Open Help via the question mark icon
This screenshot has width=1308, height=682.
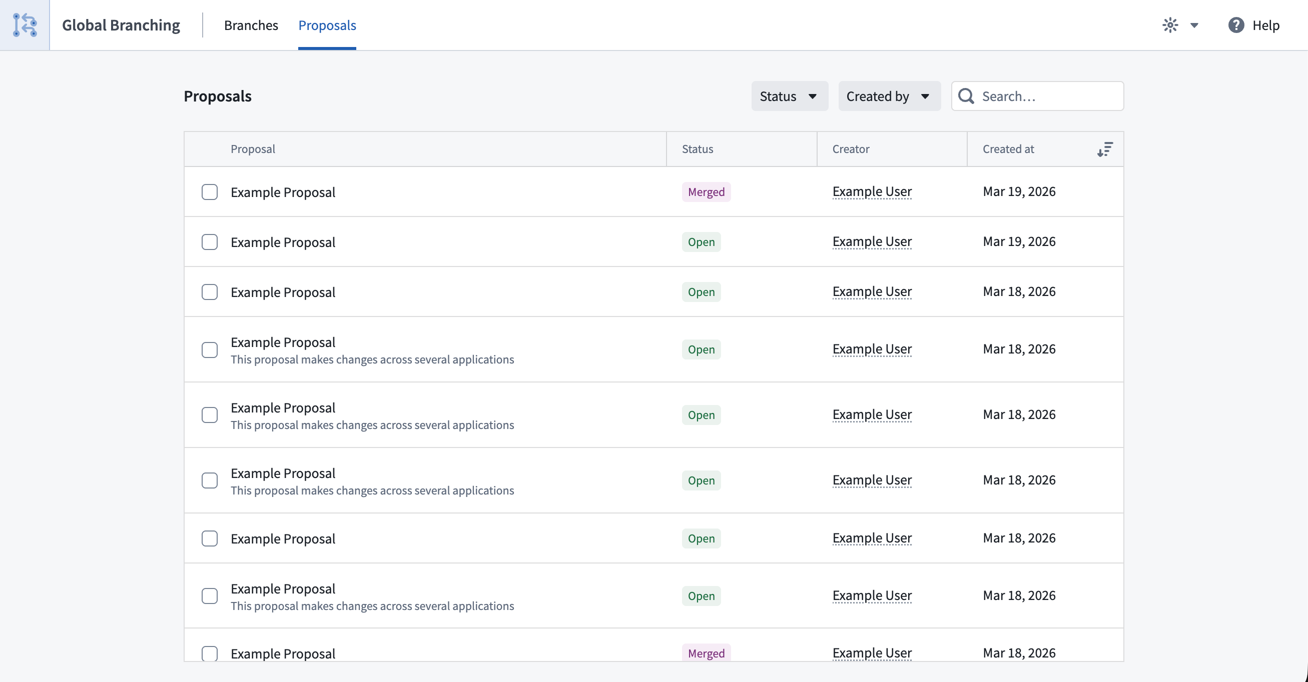click(x=1236, y=24)
